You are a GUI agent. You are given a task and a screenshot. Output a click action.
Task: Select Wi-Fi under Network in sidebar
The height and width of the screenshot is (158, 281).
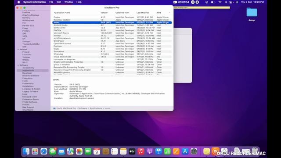[25, 62]
